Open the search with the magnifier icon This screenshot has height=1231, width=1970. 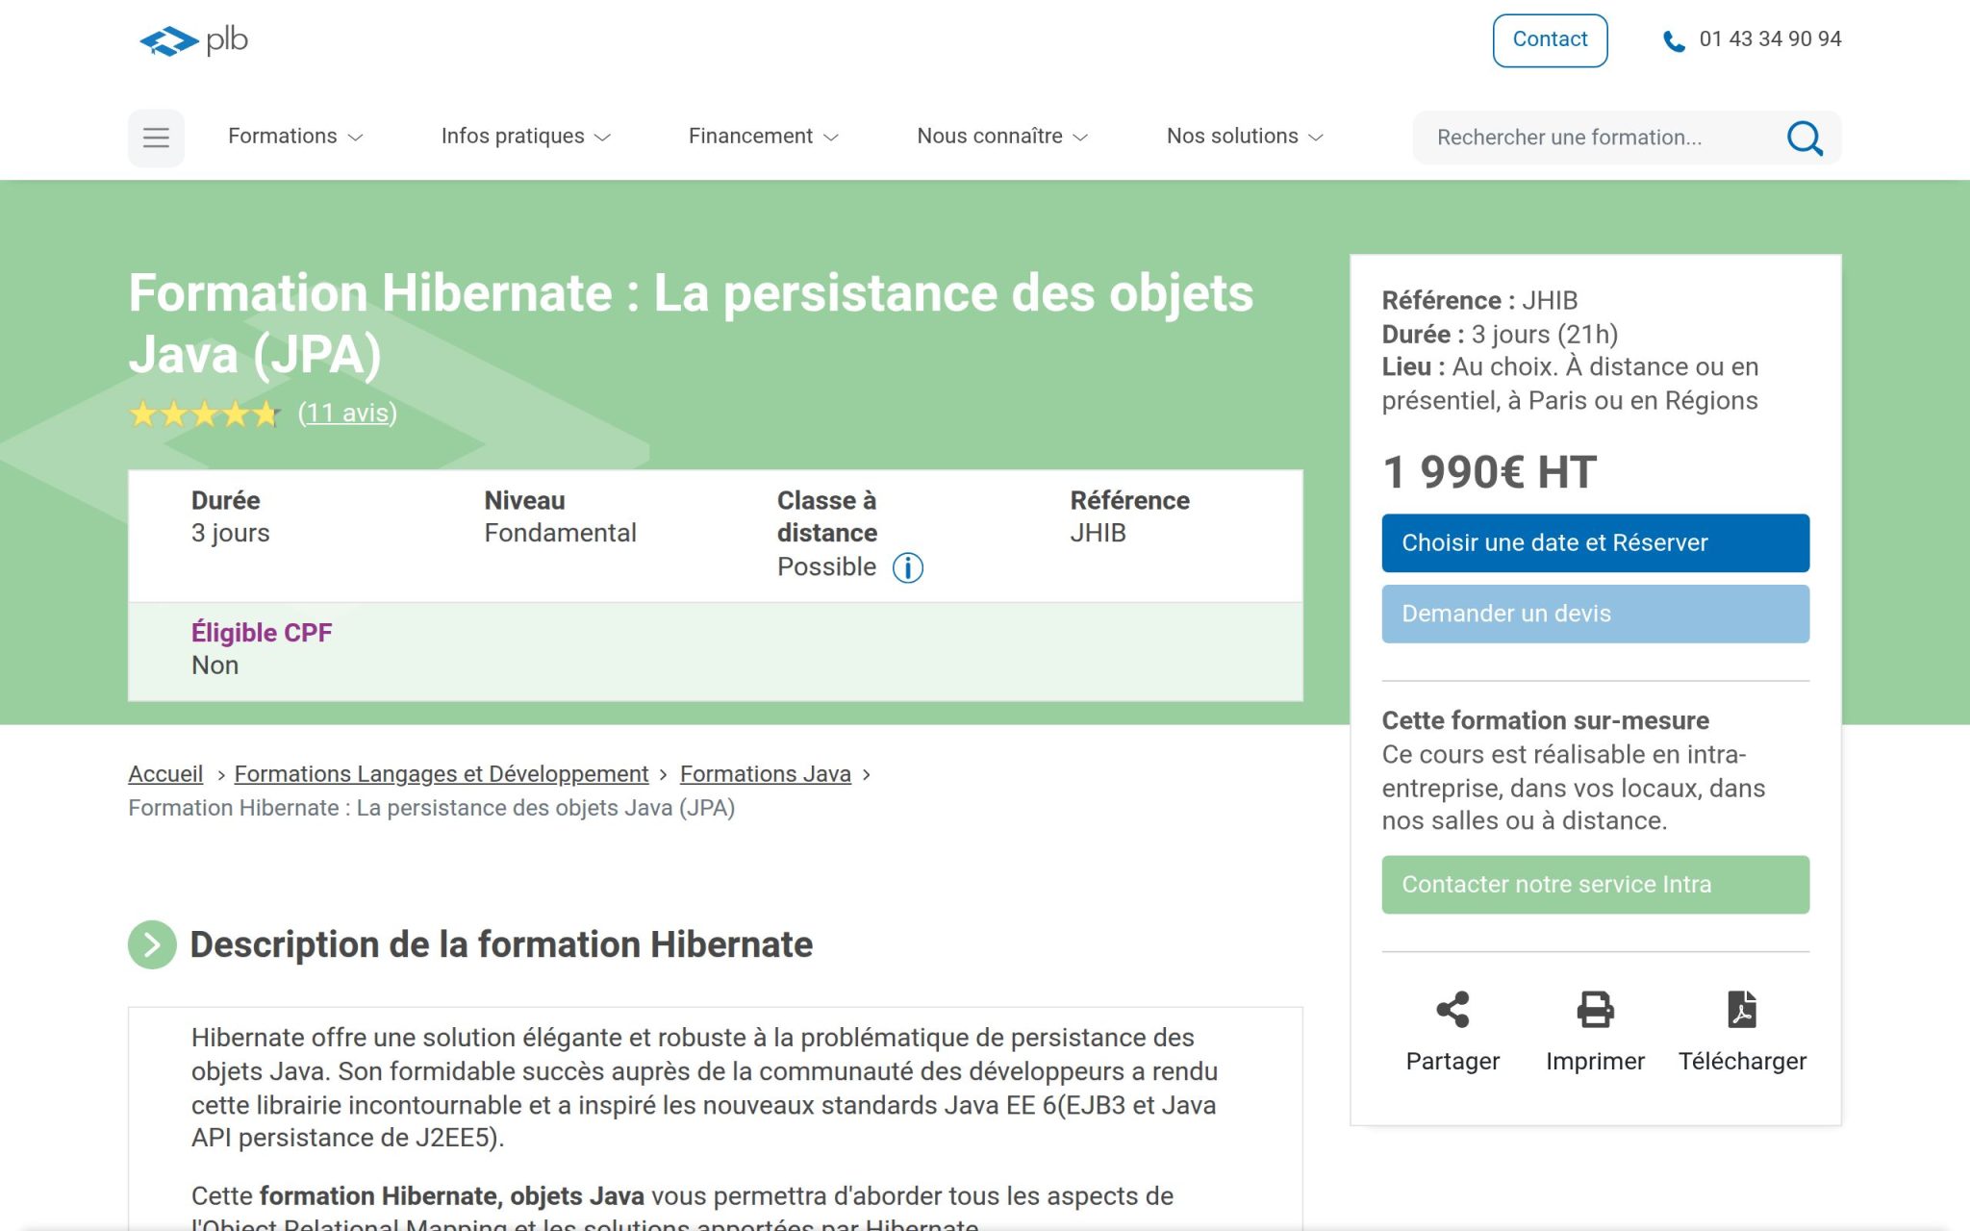coord(1806,138)
